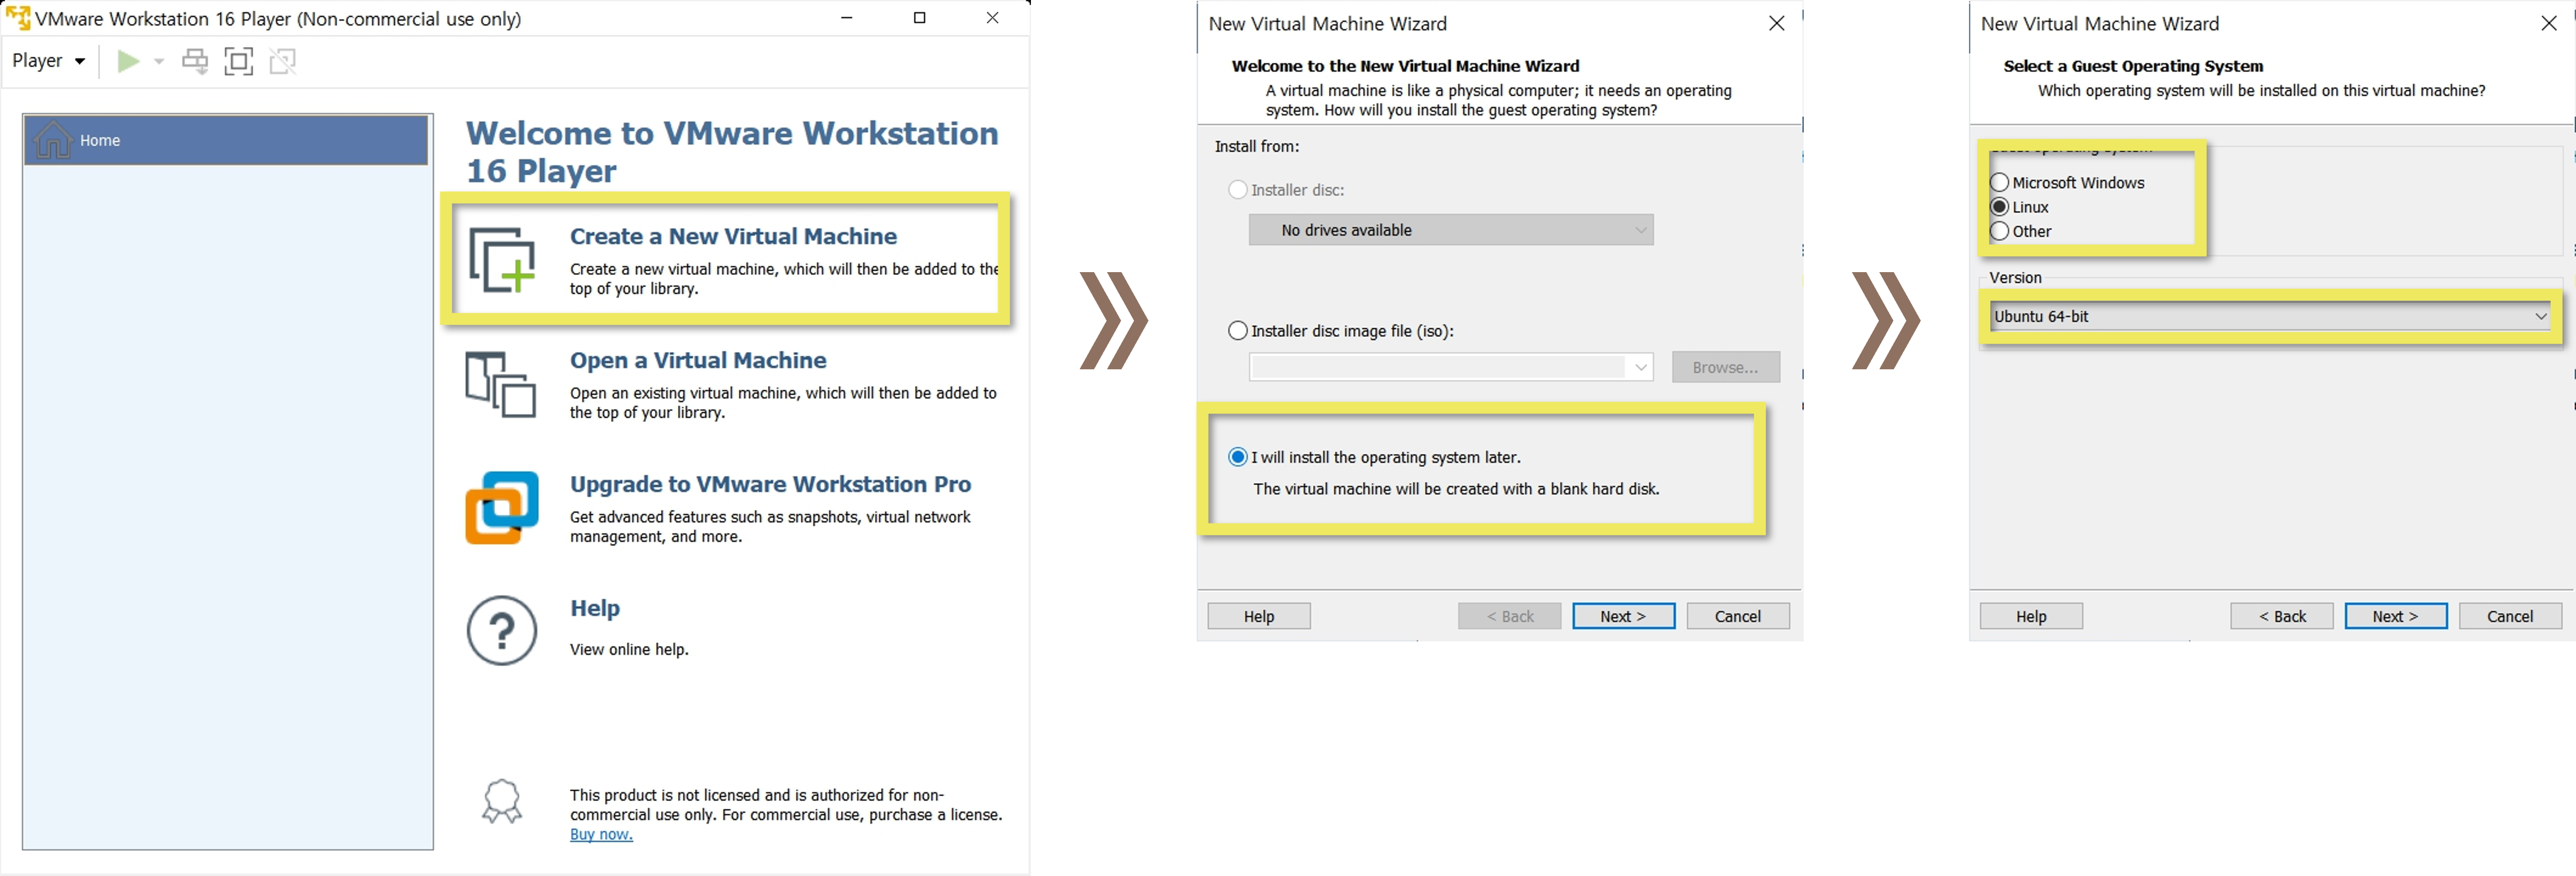The height and width of the screenshot is (876, 2576).
Task: Select the Microsoft Windows radio button
Action: tap(2000, 183)
